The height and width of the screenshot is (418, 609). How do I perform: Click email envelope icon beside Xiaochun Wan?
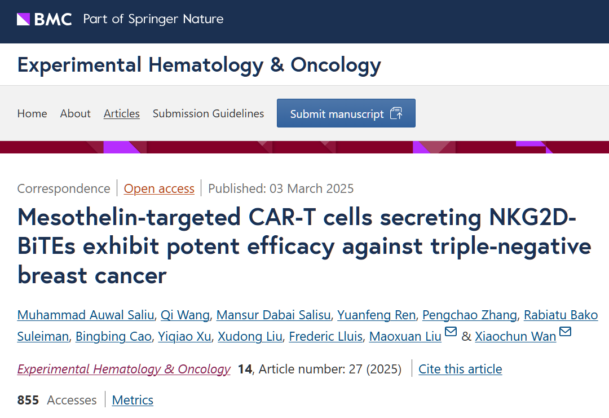coord(565,332)
